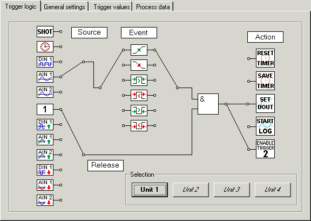Viewport: 311px width, 221px height.
Task: Choose the DIN 1 square-wave source
Action: click(x=45, y=62)
